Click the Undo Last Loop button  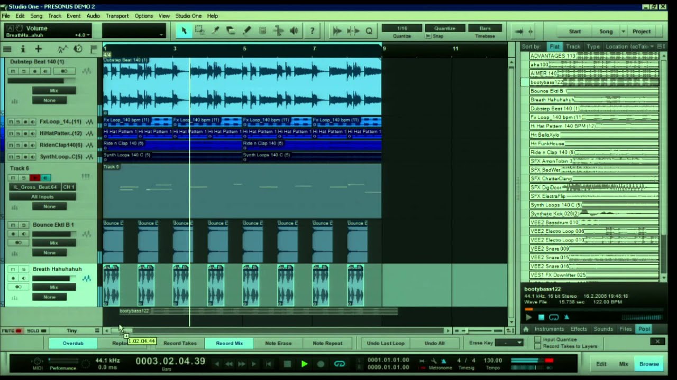(x=386, y=343)
